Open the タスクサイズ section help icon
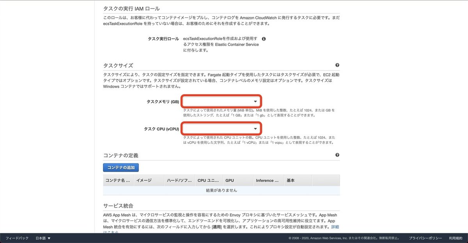 tap(337, 65)
